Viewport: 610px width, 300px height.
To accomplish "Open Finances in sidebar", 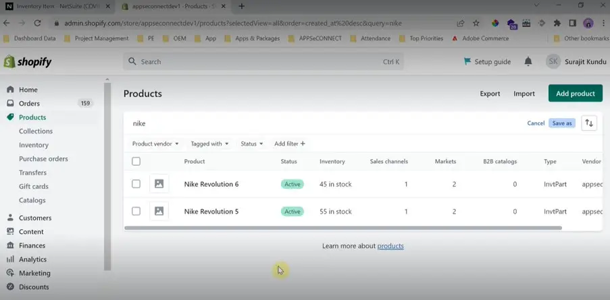I will (32, 245).
